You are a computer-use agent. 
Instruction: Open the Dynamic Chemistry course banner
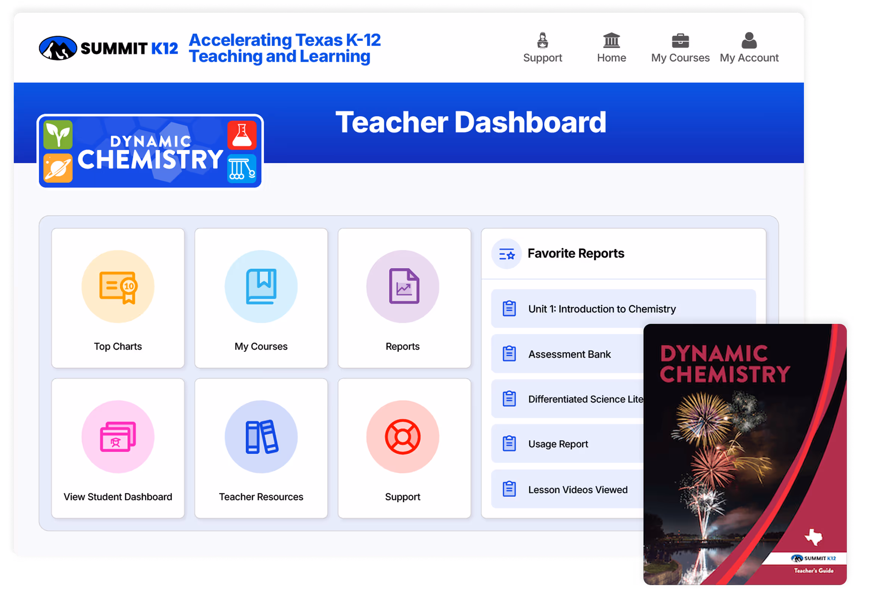pos(150,151)
